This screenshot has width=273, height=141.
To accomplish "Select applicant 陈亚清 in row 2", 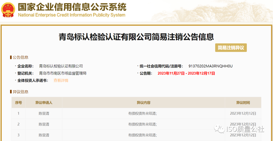I will point(44,124).
